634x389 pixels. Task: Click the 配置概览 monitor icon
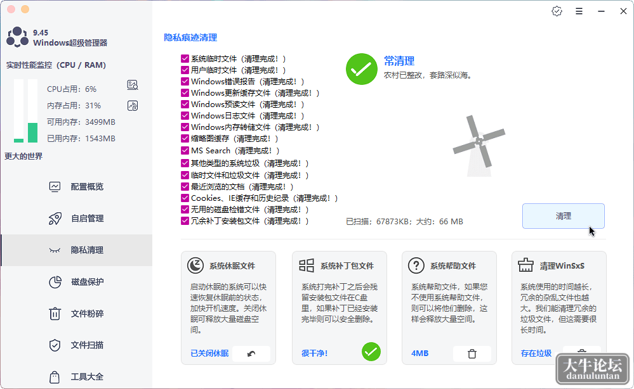[x=55, y=186]
